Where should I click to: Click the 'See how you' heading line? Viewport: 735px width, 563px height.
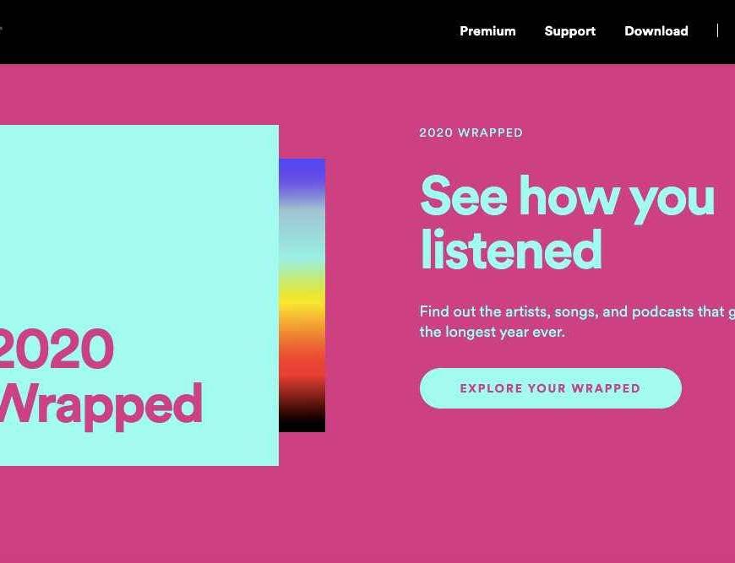567,197
